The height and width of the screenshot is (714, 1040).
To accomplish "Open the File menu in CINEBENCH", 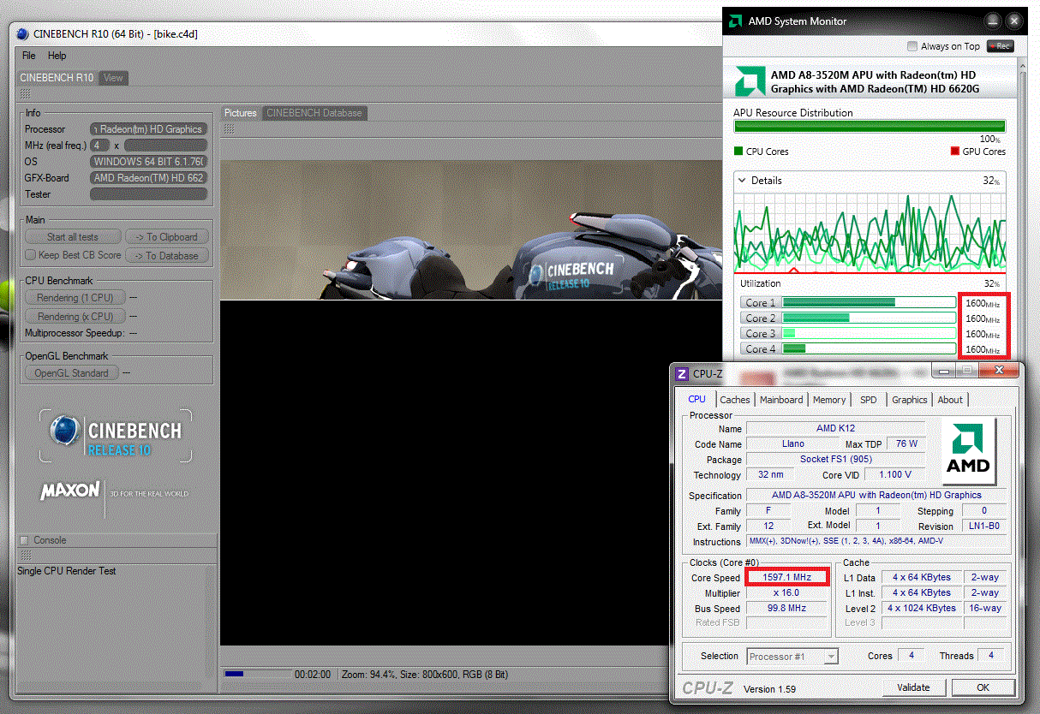I will tap(29, 56).
